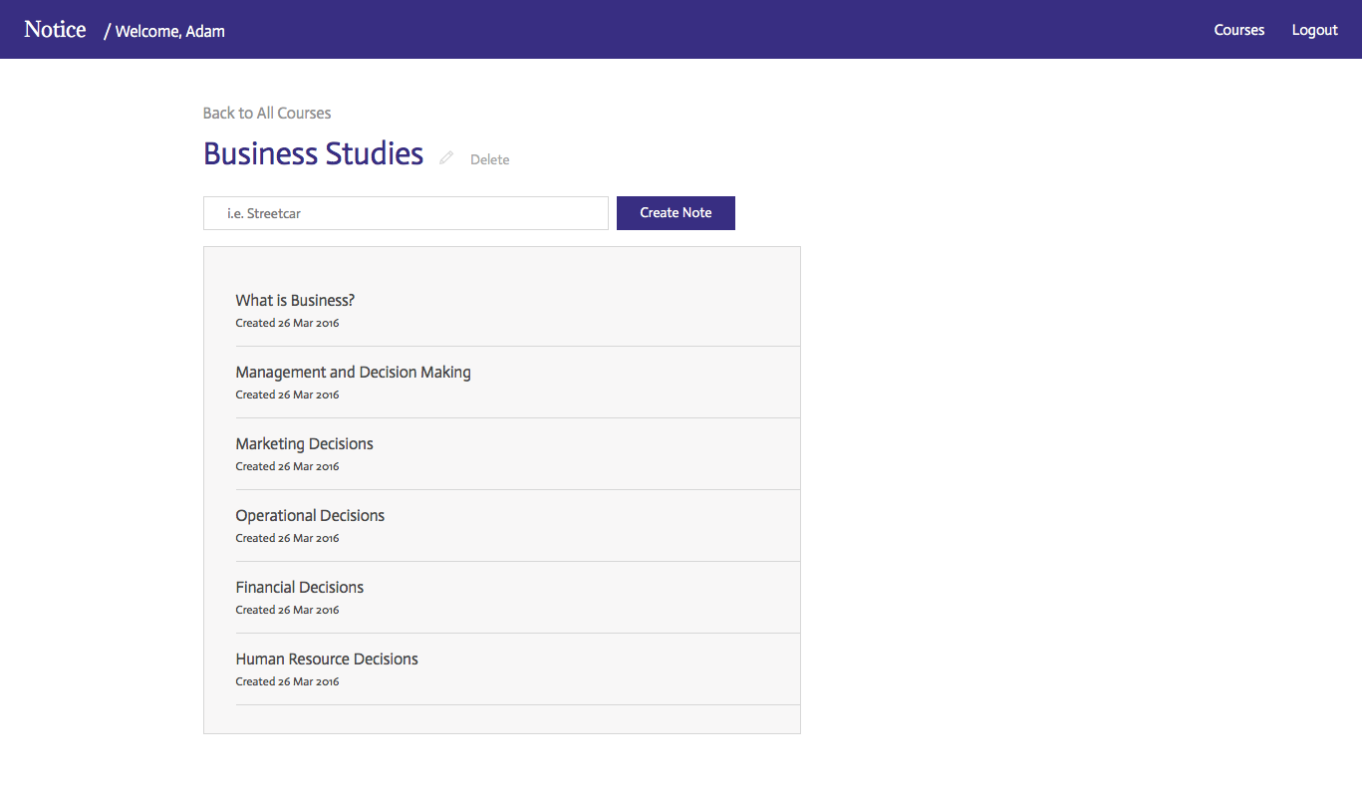Image resolution: width=1362 pixels, height=791 pixels.
Task: Delete the Business Studies course
Action: [489, 159]
